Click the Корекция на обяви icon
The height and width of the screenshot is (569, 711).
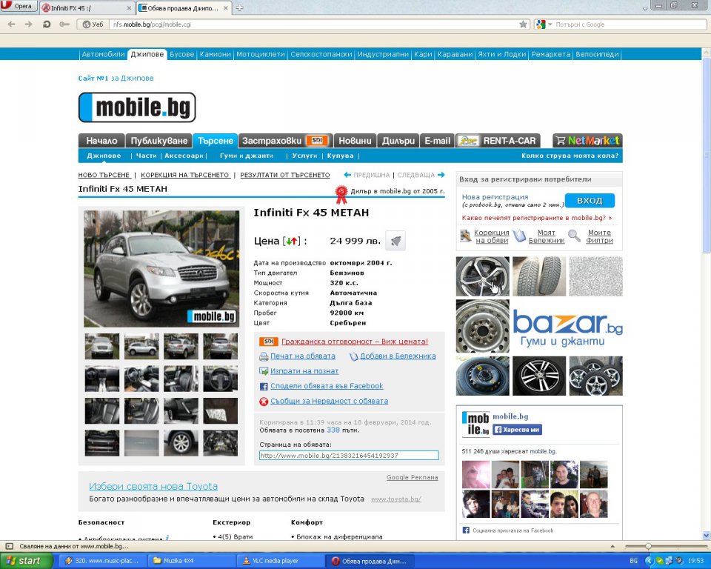465,236
